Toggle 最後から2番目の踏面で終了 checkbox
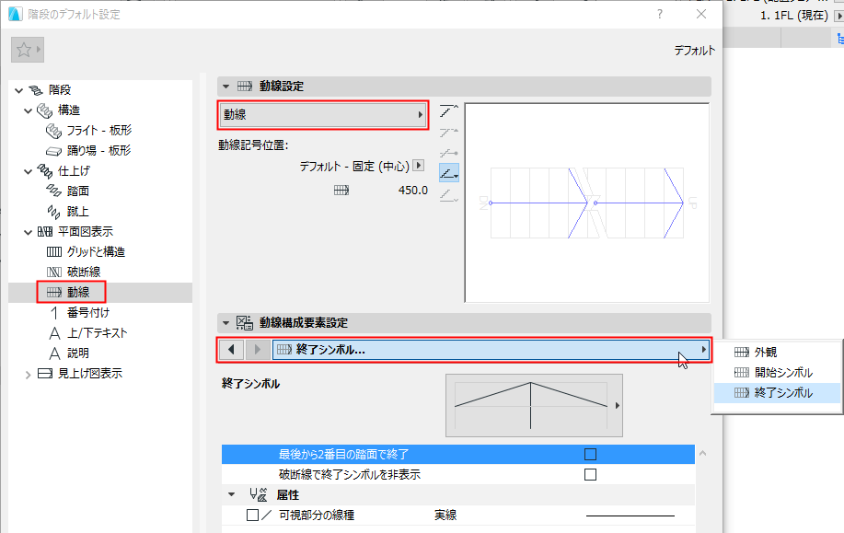The image size is (844, 533). [591, 455]
